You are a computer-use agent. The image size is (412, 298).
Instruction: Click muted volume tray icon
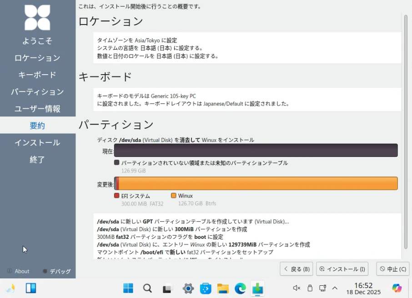pyautogui.click(x=296, y=288)
